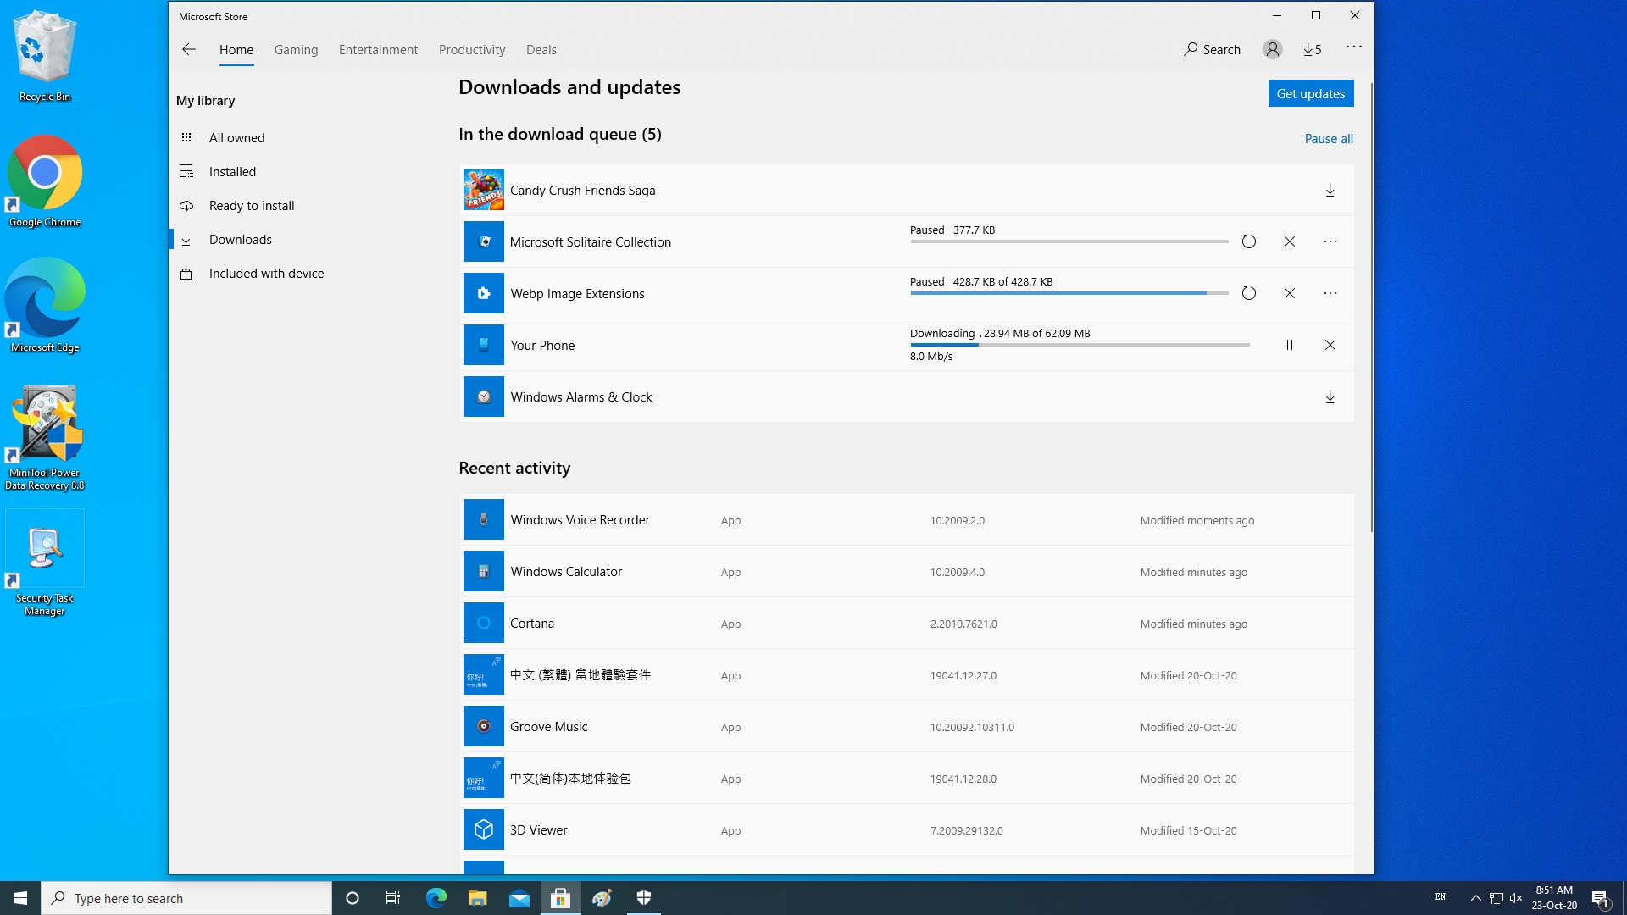Open Windows Voice Recorder in recent activity
Image resolution: width=1627 pixels, height=915 pixels.
click(x=907, y=520)
